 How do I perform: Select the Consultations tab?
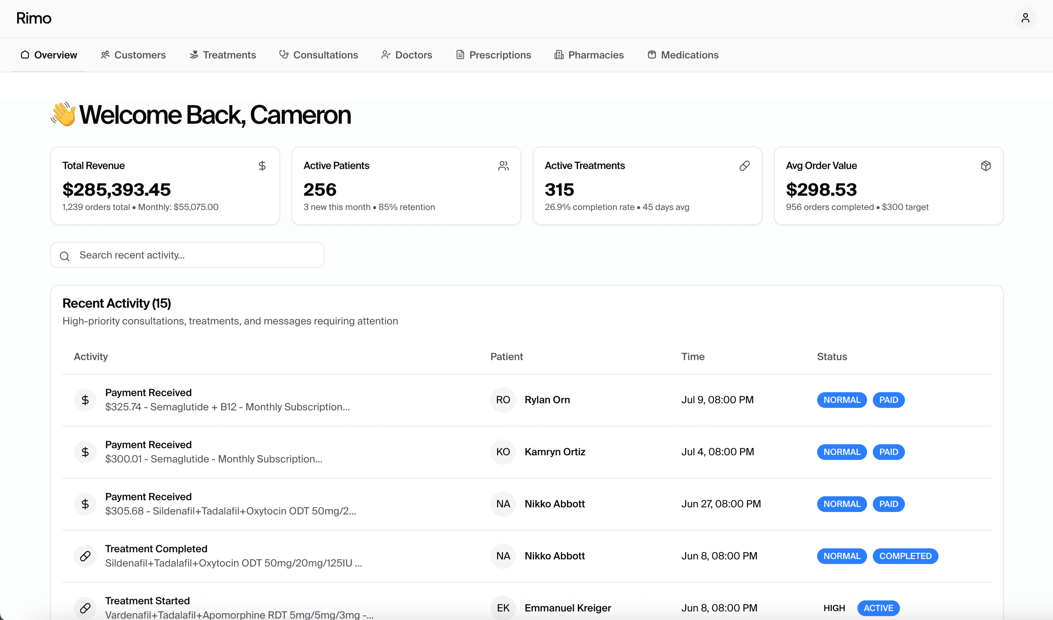tap(319, 55)
